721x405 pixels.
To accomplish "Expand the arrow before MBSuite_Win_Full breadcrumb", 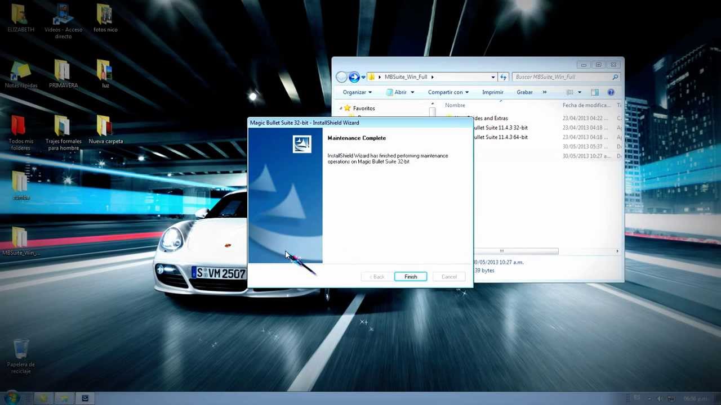I will (x=380, y=77).
